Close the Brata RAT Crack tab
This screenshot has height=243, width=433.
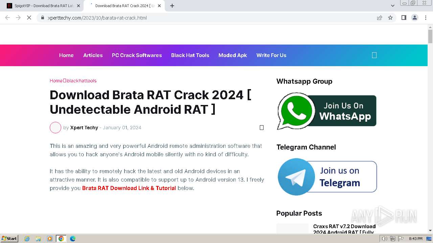click(x=159, y=6)
